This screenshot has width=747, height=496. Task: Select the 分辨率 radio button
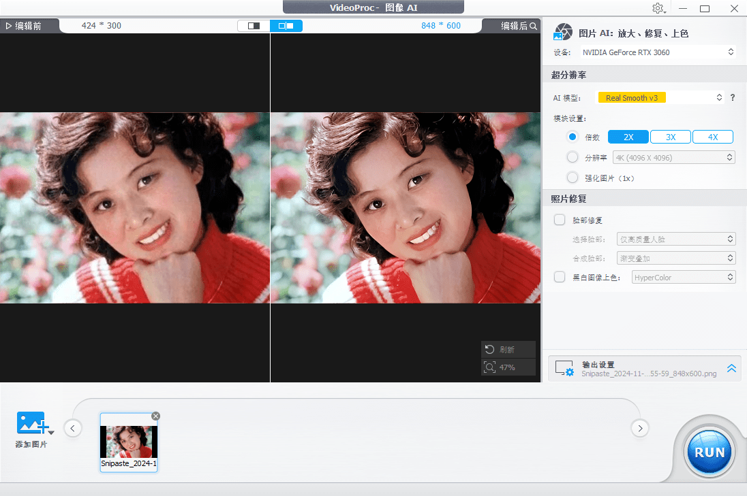tap(573, 156)
